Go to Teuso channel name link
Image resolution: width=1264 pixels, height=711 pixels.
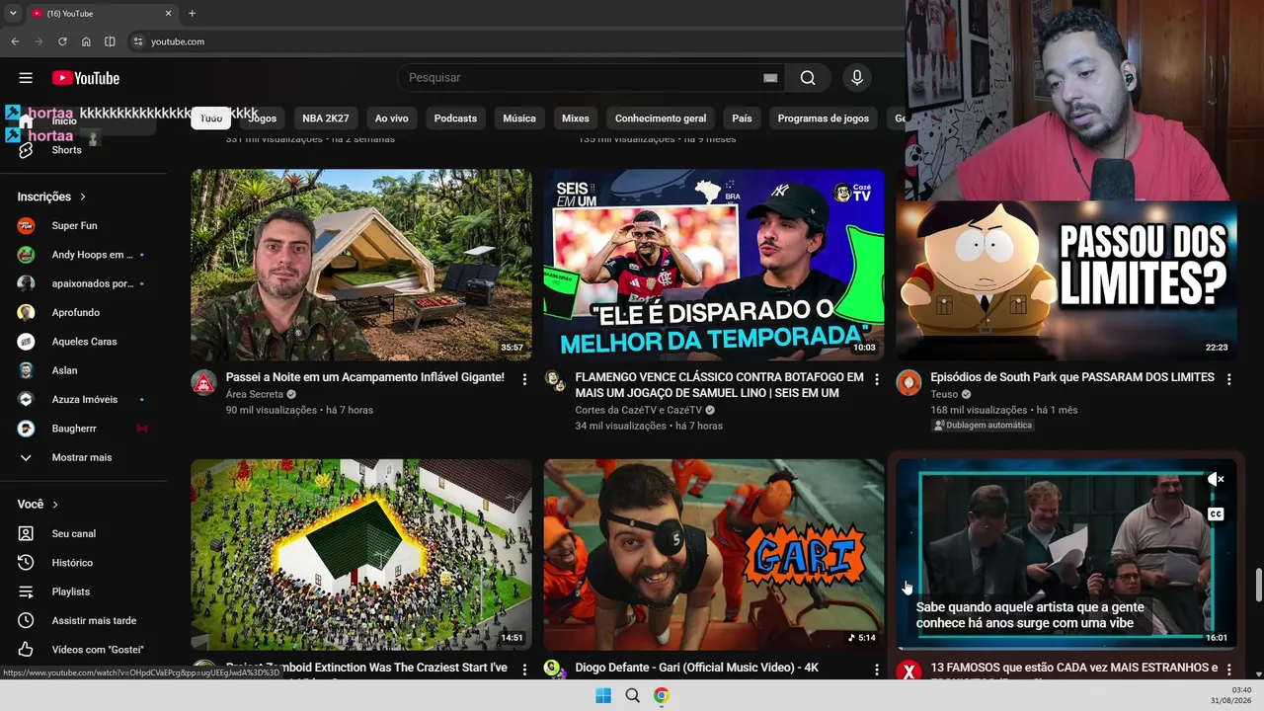pyautogui.click(x=944, y=394)
